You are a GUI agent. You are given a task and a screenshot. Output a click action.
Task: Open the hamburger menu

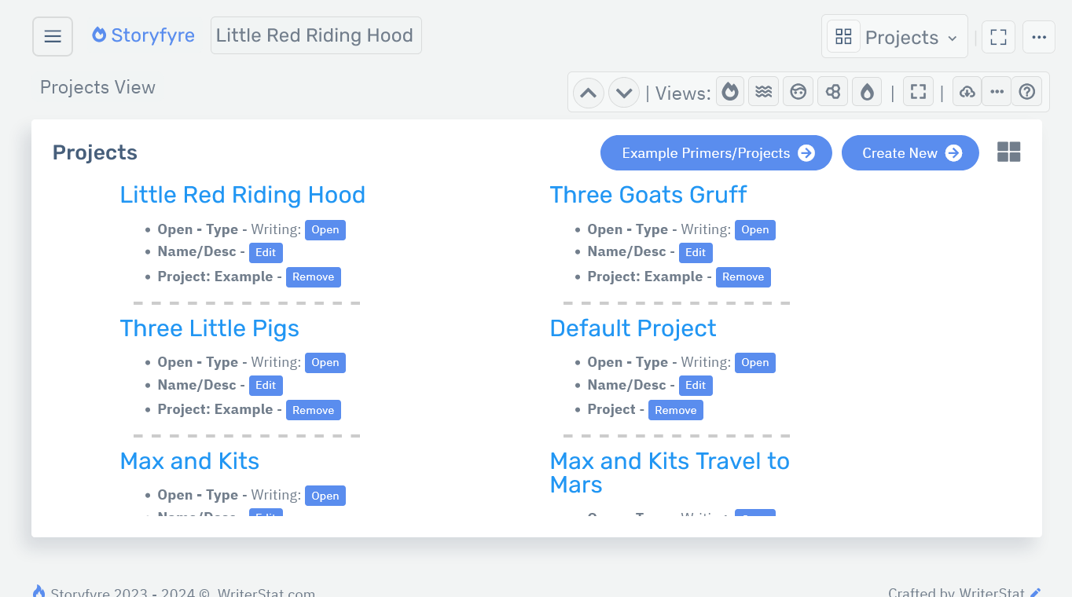tap(52, 35)
